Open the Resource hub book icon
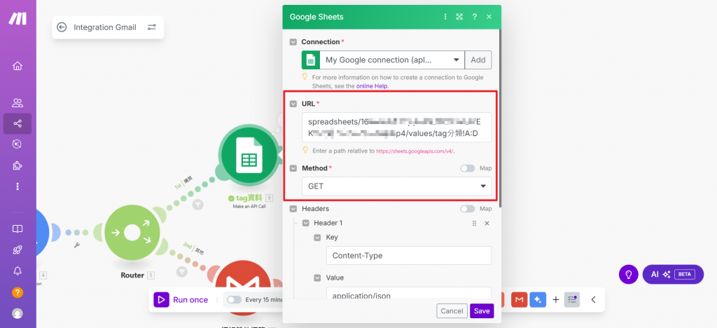This screenshot has width=717, height=328. pos(18,228)
